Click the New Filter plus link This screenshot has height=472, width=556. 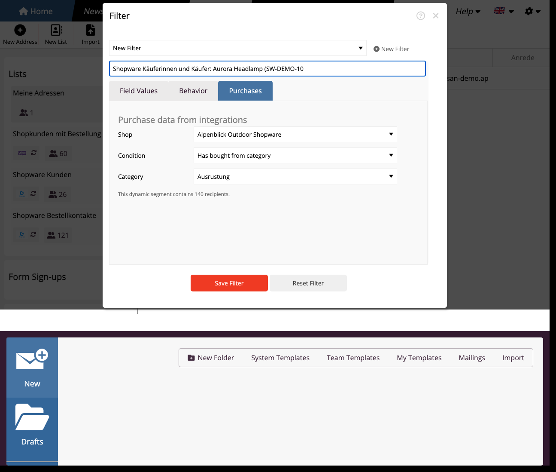click(391, 49)
